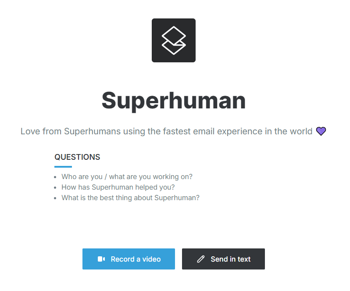Click bullet dot before 'What is the best thing'
The height and width of the screenshot is (291, 350).
pos(55,198)
